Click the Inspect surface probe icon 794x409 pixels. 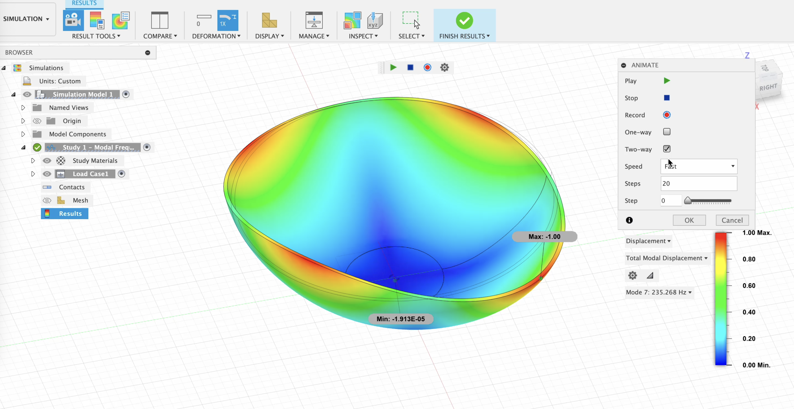(x=352, y=21)
